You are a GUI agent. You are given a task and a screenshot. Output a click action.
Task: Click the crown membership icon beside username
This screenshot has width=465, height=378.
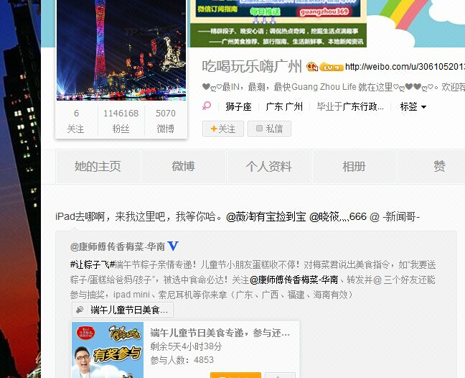(x=312, y=67)
